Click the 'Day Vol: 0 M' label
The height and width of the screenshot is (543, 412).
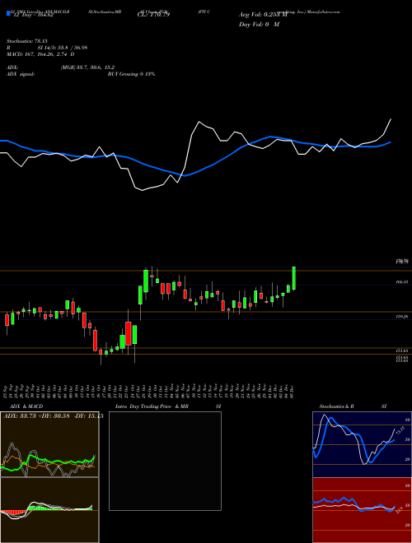pos(259,25)
